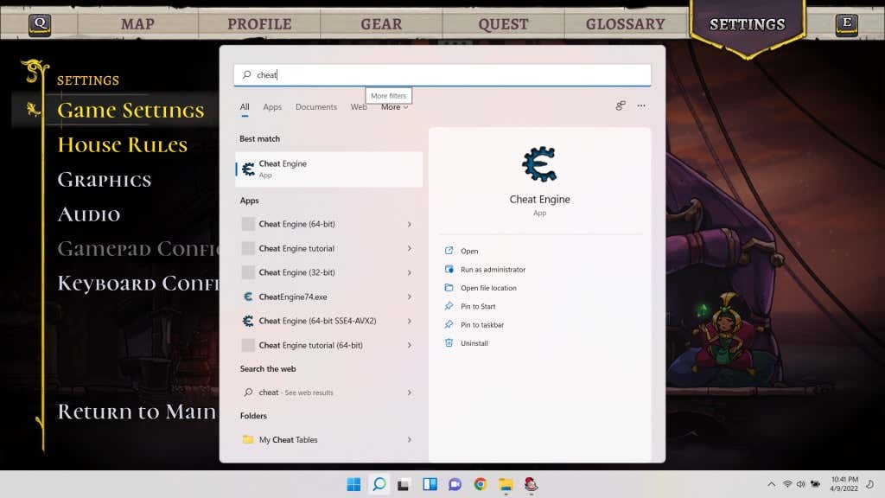Click the account options icon in search panel

click(x=620, y=105)
